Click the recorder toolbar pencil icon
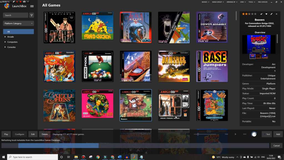Viewport: 284px width, 160px height. pos(14,2)
